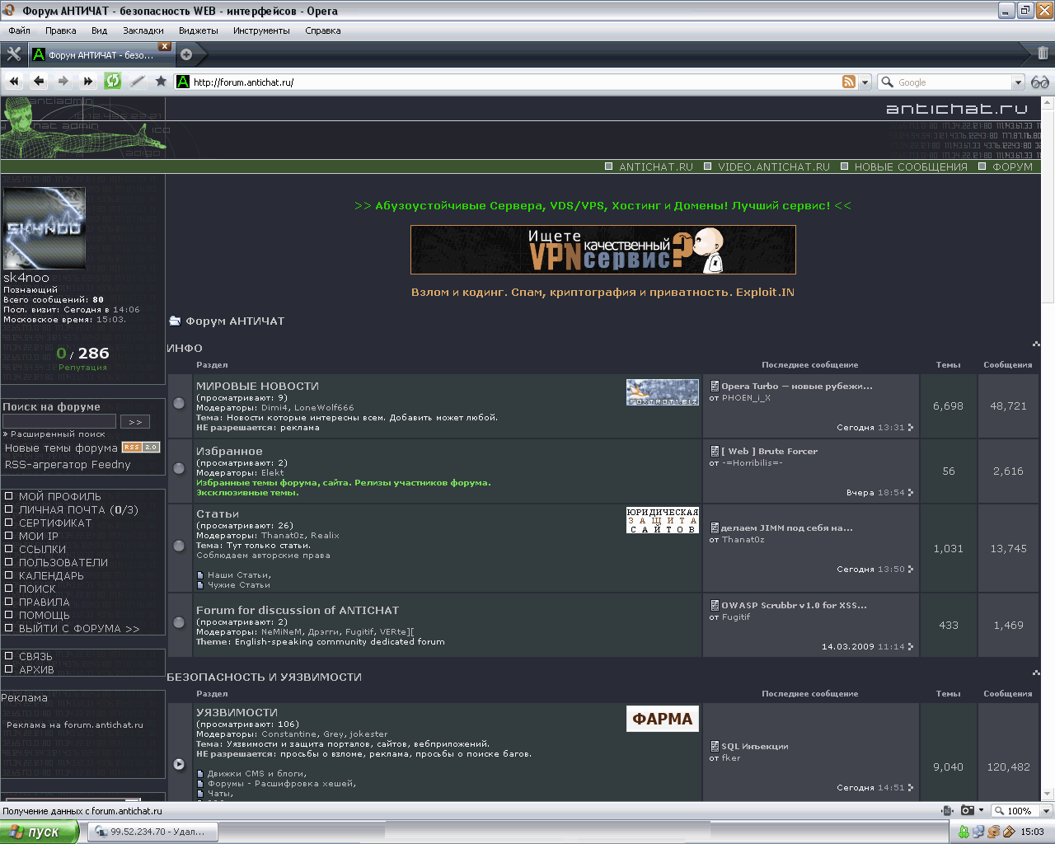Open МИРОВЫЕ НОВОСТИ section
Image resolution: width=1055 pixels, height=844 pixels.
257,386
